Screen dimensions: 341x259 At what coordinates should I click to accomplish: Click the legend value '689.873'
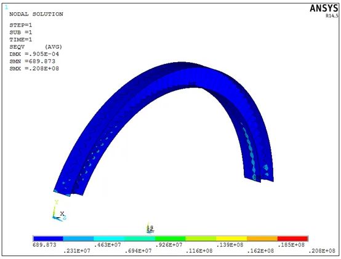coord(44,245)
